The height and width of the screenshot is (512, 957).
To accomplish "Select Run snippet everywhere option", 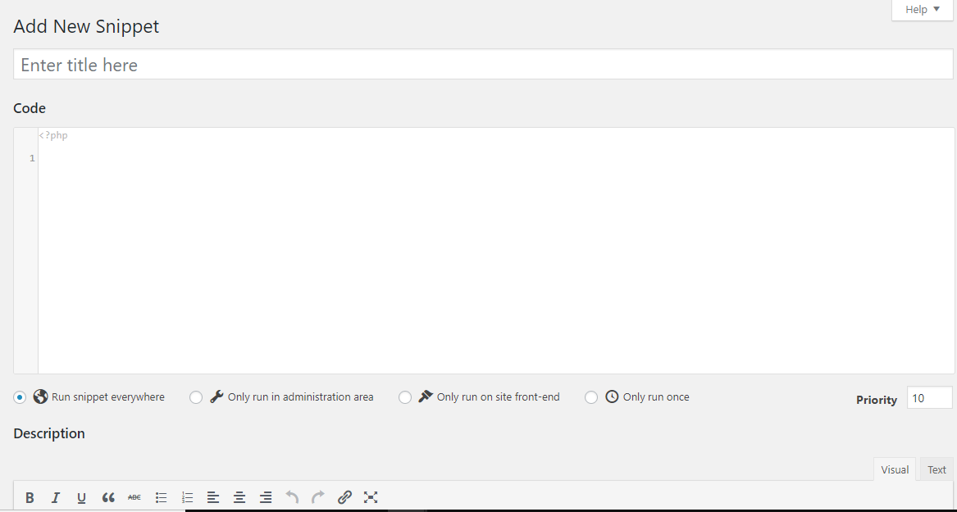I will pos(20,397).
